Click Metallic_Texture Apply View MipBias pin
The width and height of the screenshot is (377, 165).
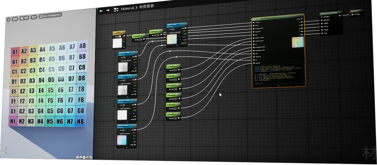pos(120,61)
